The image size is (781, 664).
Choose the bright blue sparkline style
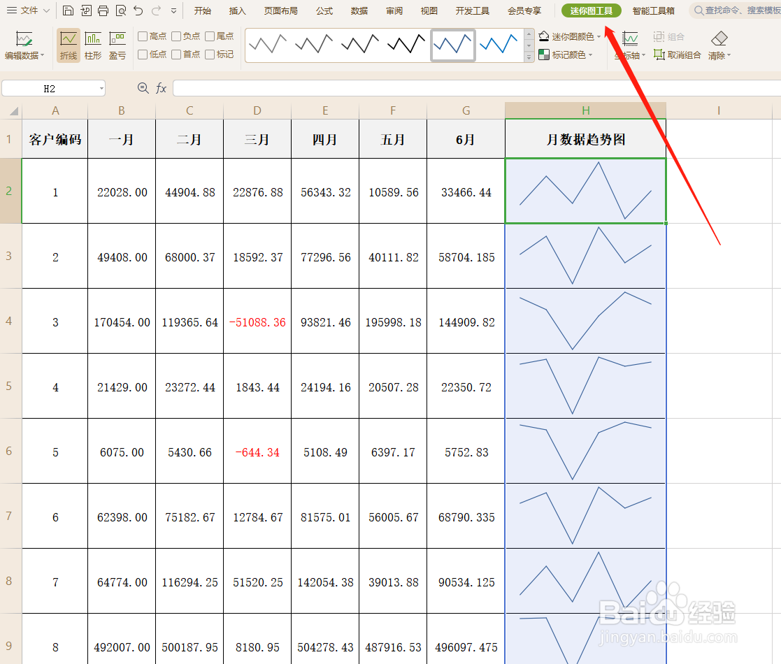499,44
